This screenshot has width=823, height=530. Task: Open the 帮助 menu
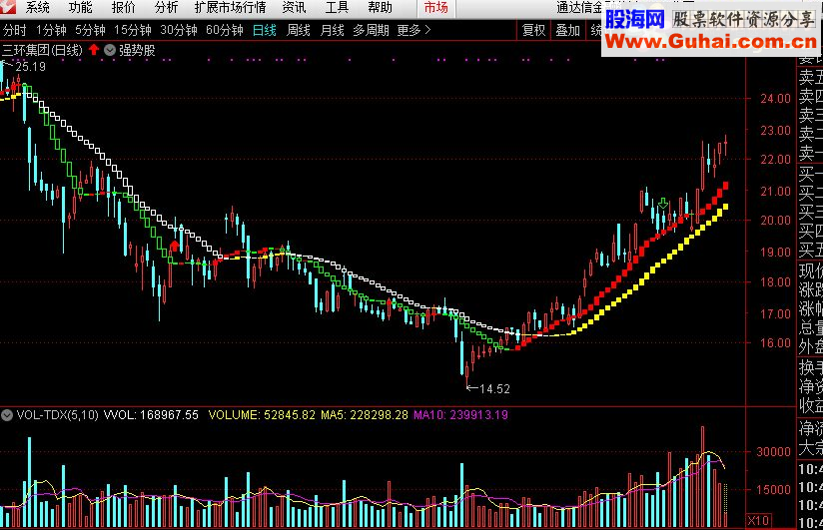(x=380, y=7)
